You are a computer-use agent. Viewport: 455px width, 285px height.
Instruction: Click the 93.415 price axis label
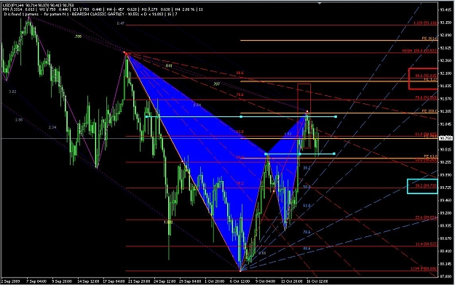[x=446, y=10]
